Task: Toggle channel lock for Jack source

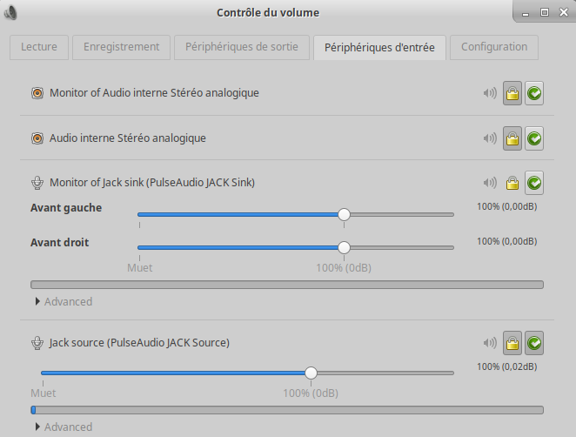Action: click(512, 343)
